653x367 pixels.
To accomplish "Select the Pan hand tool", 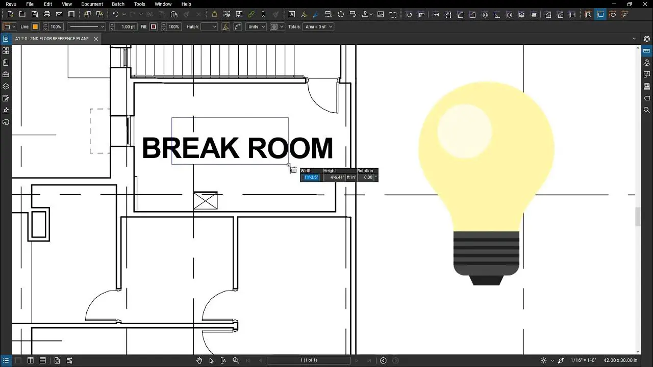I will pyautogui.click(x=199, y=360).
